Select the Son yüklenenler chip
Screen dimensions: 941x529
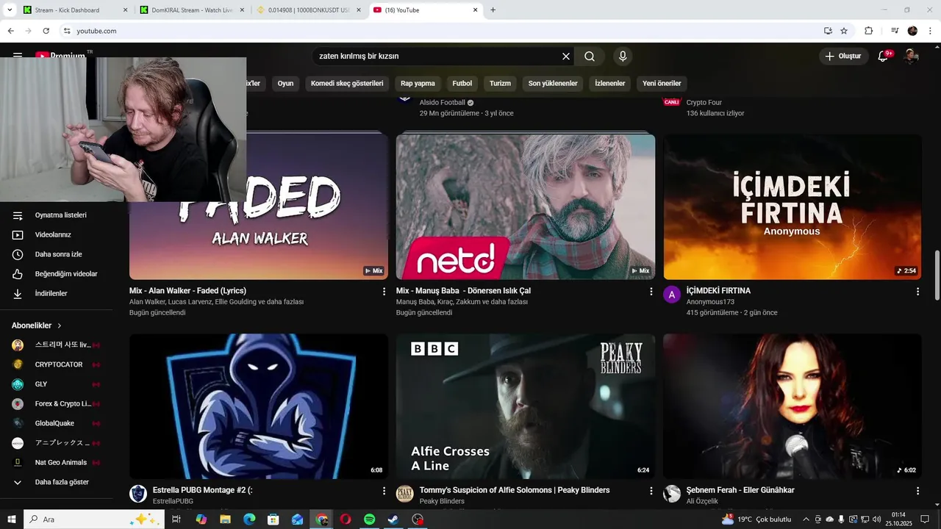(x=553, y=83)
